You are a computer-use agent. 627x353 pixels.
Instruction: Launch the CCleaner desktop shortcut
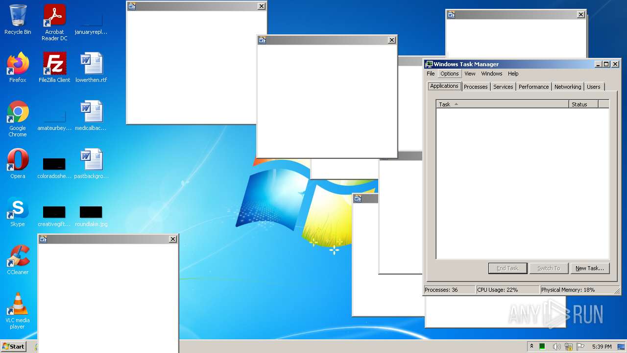pyautogui.click(x=18, y=260)
